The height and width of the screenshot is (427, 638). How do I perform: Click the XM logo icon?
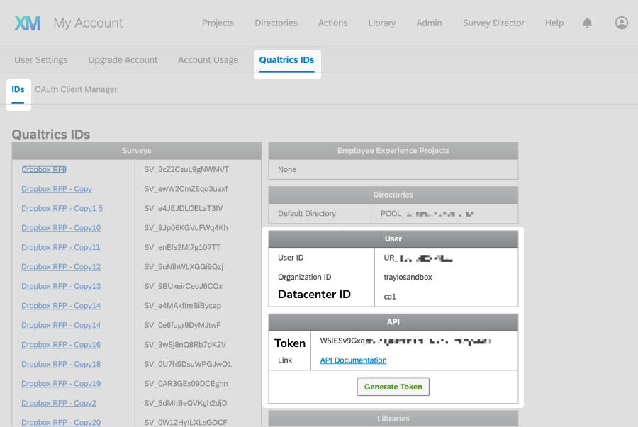(27, 22)
